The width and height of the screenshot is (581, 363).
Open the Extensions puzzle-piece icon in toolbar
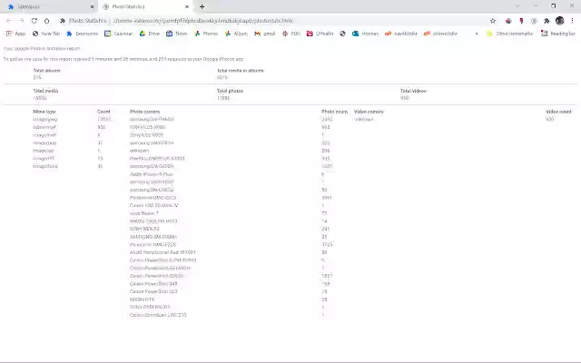point(547,21)
